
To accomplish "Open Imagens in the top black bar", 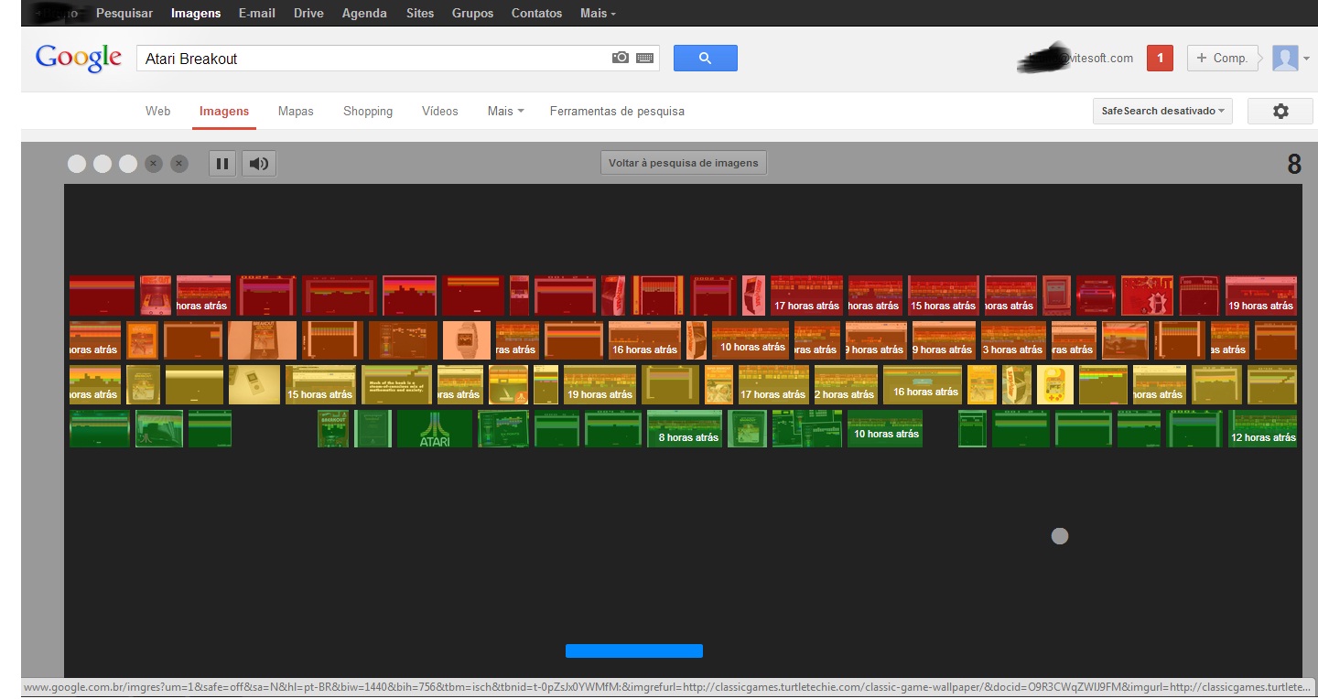I will coord(196,13).
